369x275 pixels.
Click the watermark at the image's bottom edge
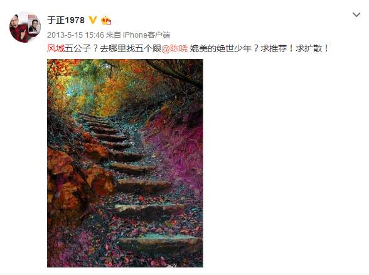click(x=172, y=266)
